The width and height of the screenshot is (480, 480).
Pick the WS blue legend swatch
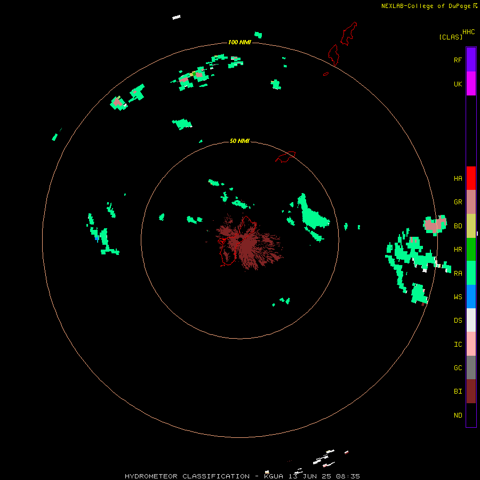[x=471, y=297]
